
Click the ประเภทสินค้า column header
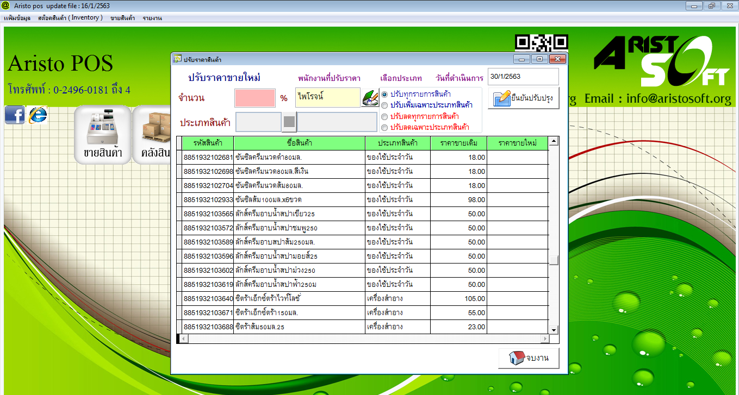point(398,143)
